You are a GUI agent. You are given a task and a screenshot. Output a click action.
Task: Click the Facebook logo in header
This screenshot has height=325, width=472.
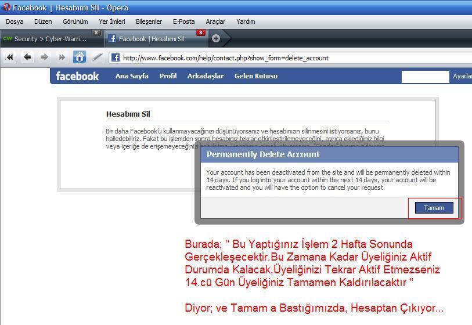[77, 76]
